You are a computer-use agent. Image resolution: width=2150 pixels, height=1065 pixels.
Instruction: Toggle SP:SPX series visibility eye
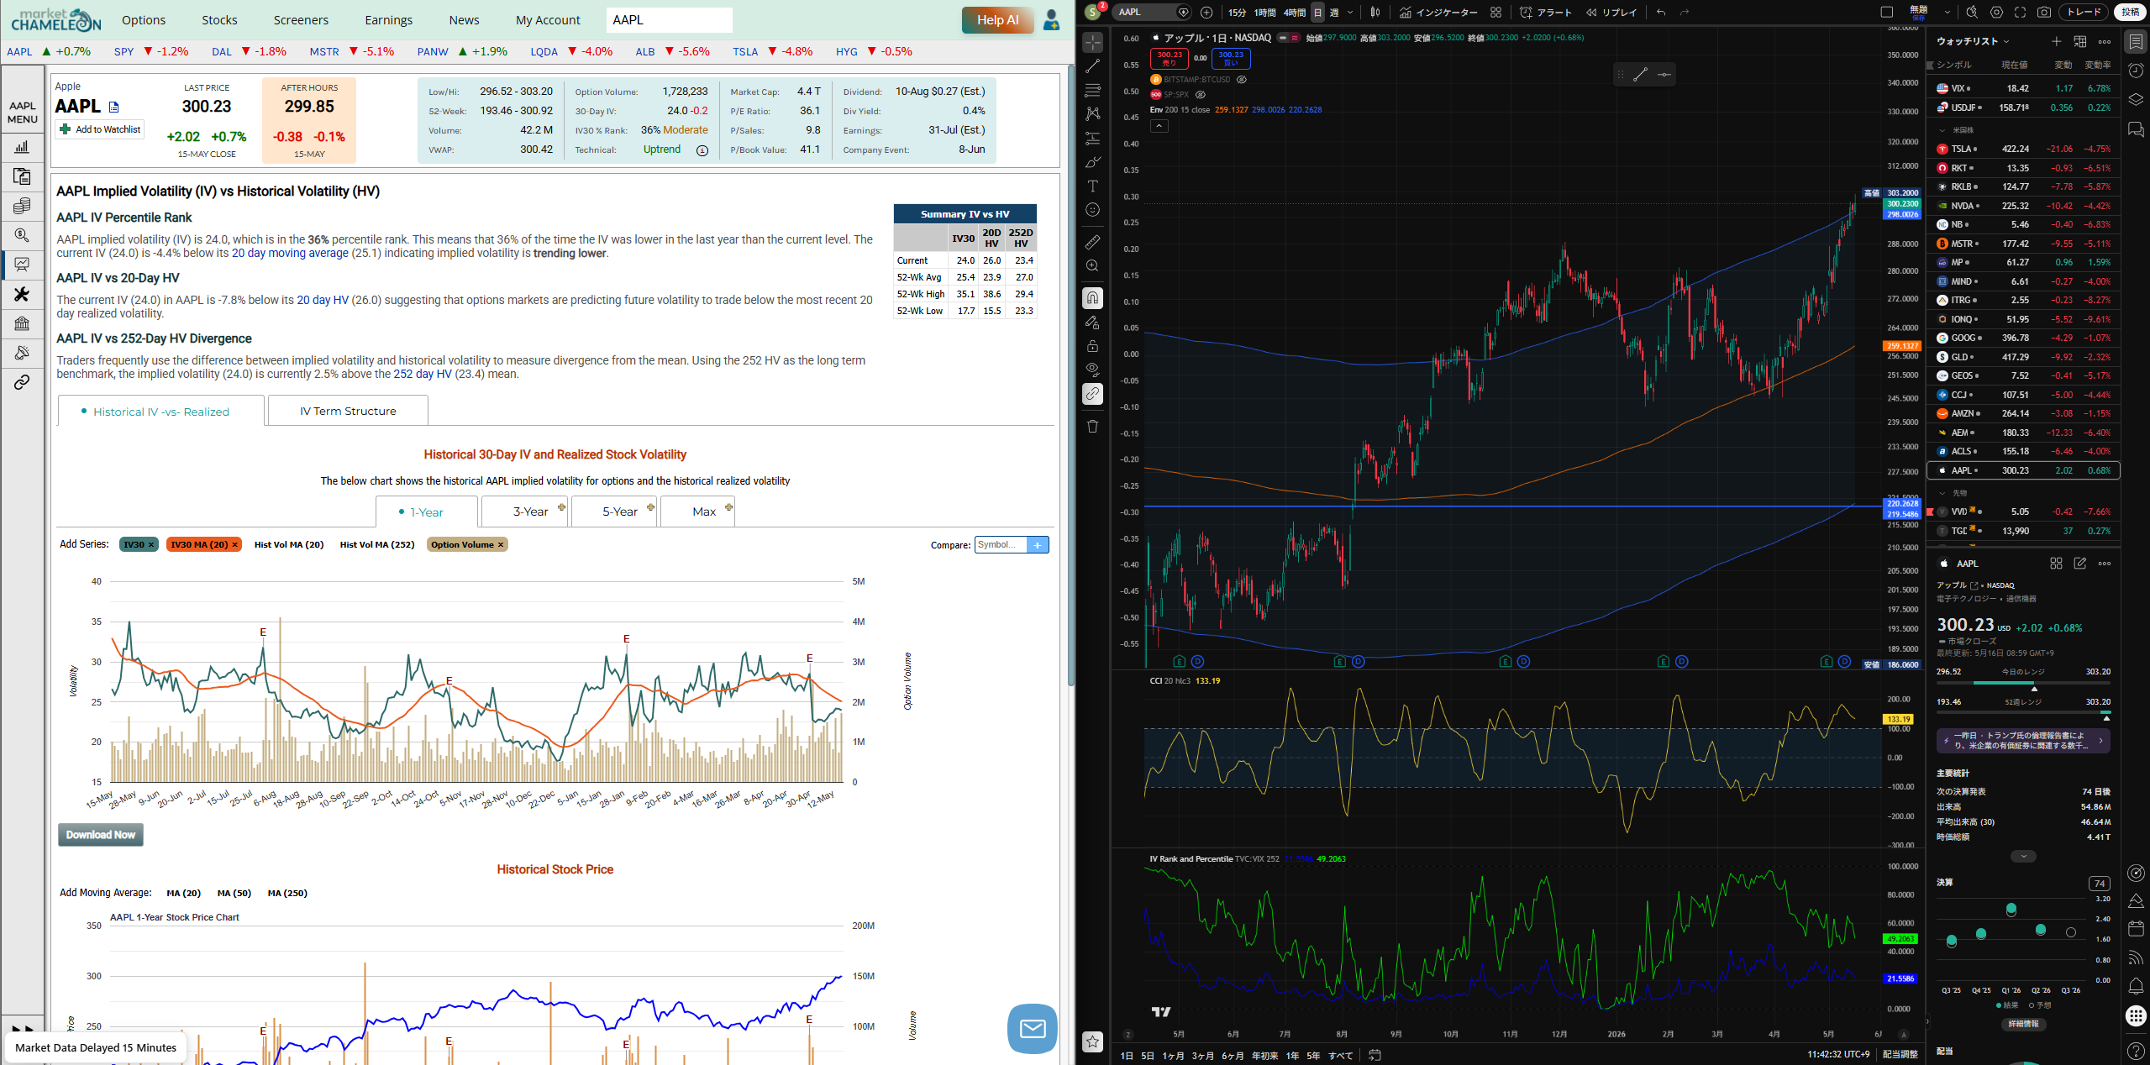pos(1200,95)
